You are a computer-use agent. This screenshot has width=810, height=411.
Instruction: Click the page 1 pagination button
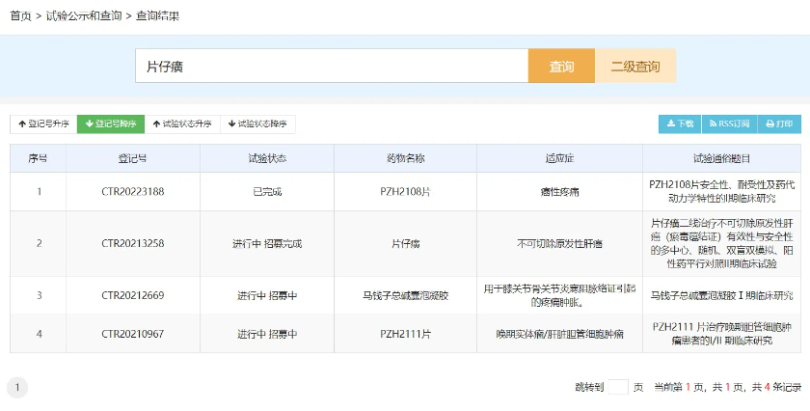(17, 388)
